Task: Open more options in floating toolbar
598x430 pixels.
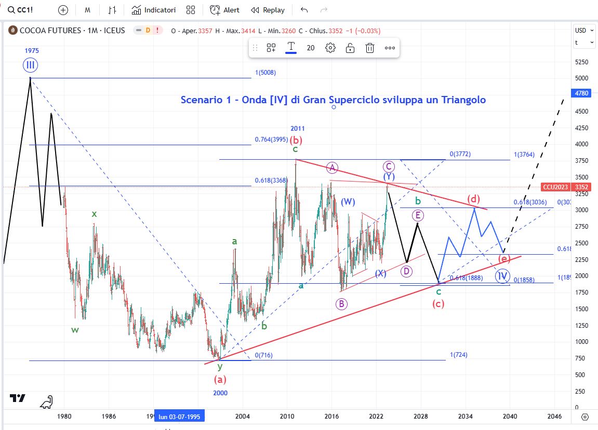Action: click(x=390, y=48)
